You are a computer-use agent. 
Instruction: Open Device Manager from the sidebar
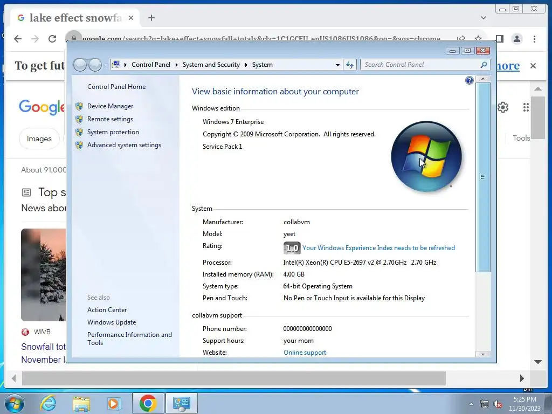coord(110,106)
